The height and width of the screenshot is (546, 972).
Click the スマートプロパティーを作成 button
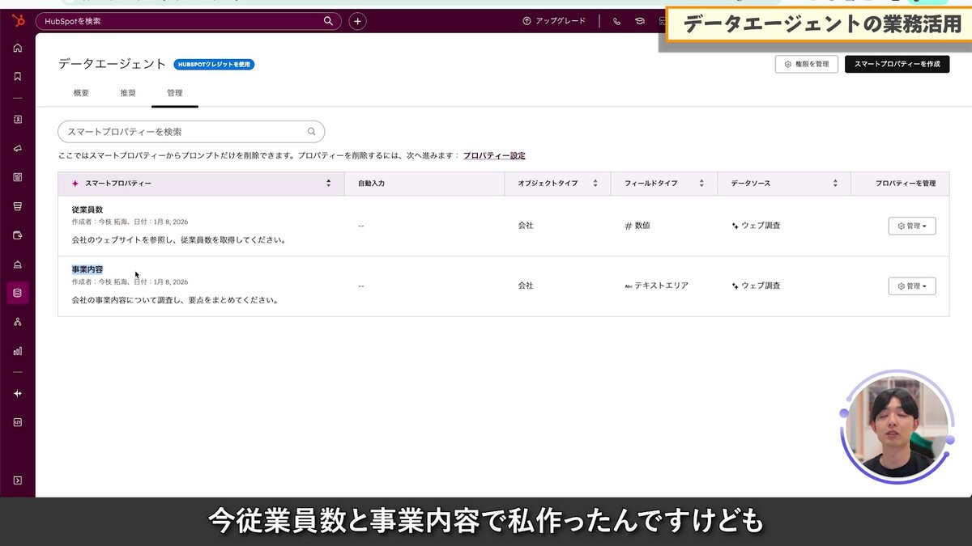tap(897, 64)
